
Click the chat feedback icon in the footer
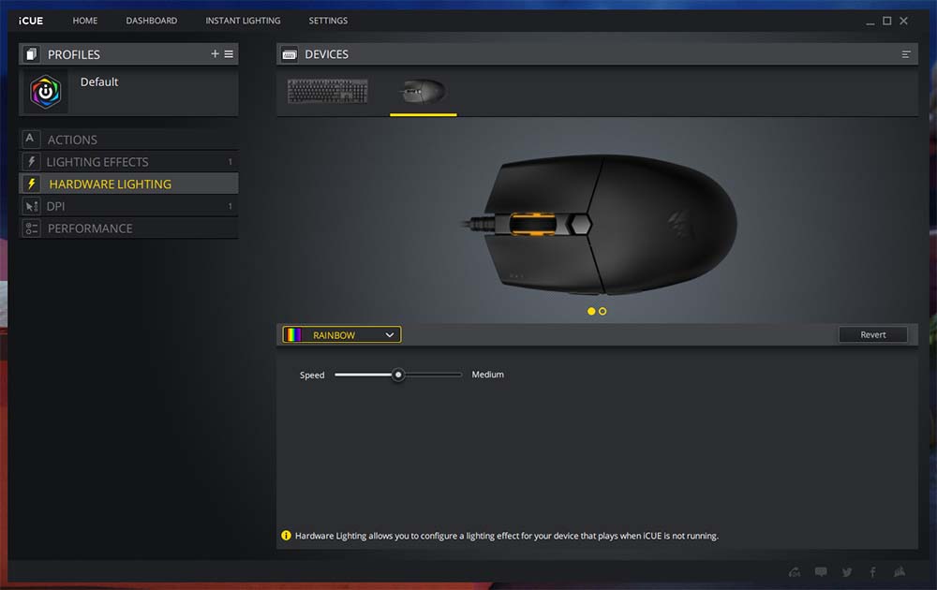coord(821,572)
